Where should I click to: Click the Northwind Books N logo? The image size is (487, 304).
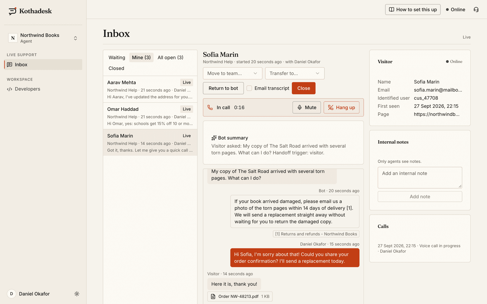coord(13,38)
